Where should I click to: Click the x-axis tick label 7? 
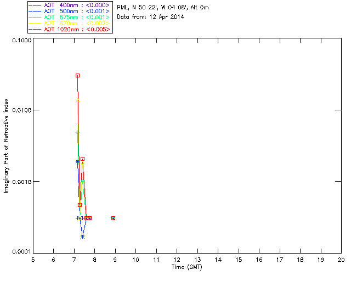pyautogui.click(x=74, y=260)
